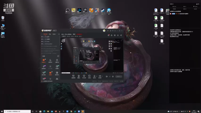Add phone screen-cast source in bottom toolbar
The image size is (201, 113).
click(x=84, y=77)
